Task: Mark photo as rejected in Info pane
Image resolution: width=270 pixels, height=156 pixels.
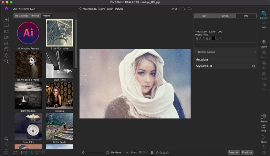Action: coord(220,38)
